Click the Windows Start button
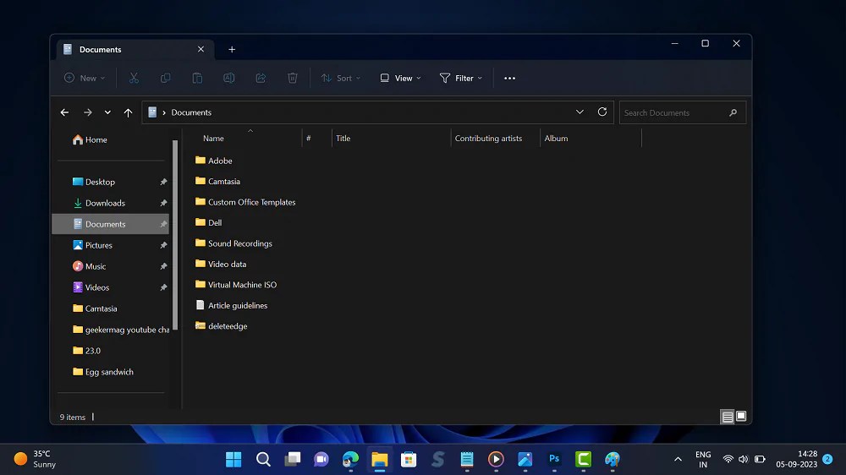The image size is (846, 475). tap(233, 459)
